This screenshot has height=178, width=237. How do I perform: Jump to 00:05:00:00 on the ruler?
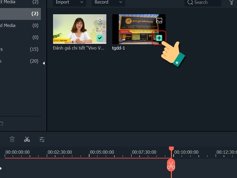(102, 152)
